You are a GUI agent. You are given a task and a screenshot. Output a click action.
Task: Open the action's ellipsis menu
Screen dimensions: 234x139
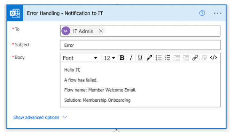click(218, 13)
